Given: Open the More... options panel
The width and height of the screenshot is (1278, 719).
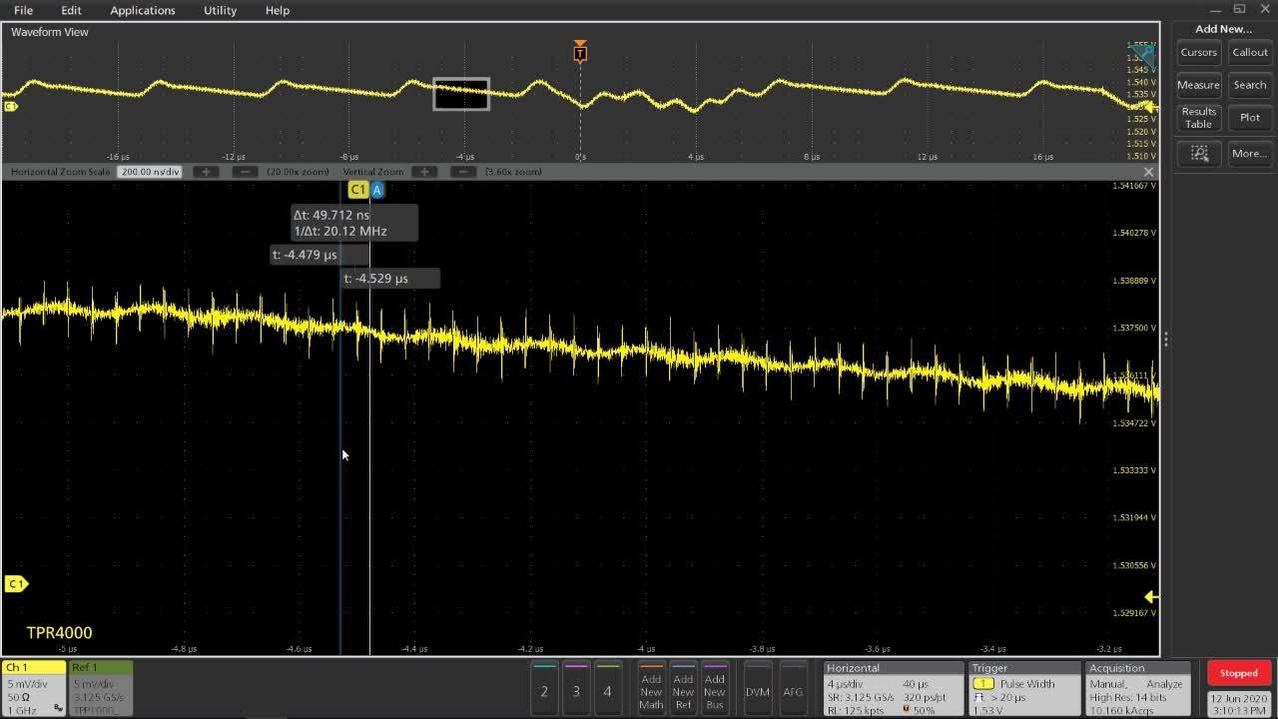Looking at the screenshot, I should 1250,154.
